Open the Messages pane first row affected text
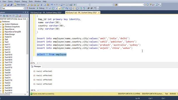This screenshot has height=100, width=178. [x=43, y=71]
